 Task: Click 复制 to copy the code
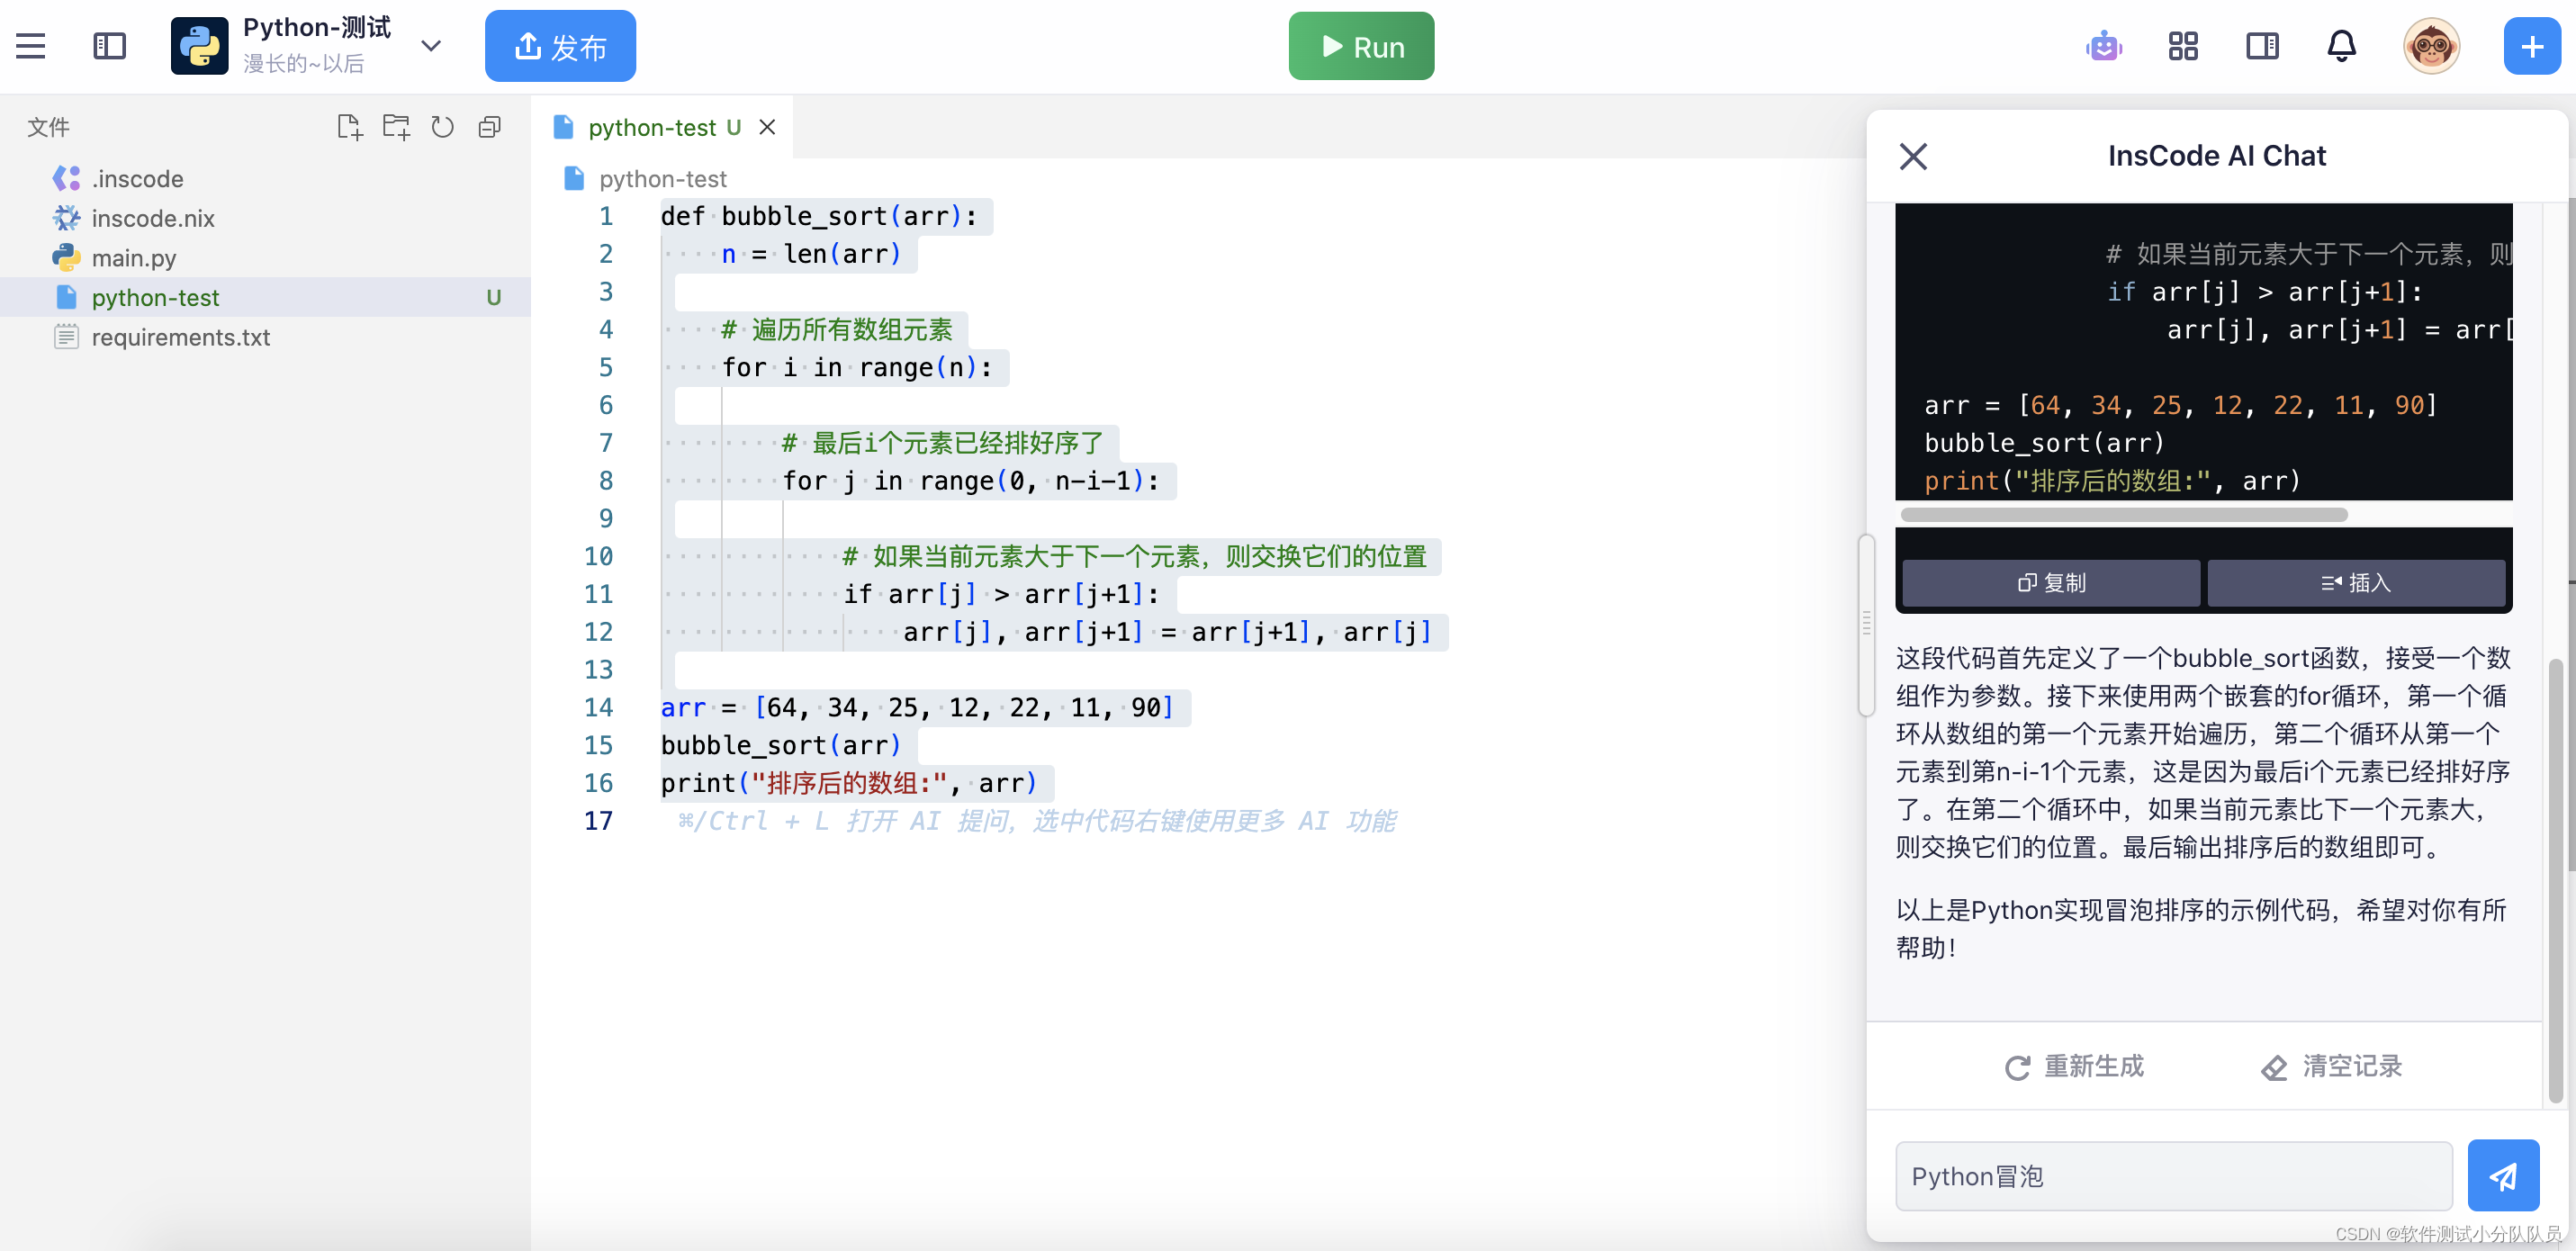(2050, 582)
